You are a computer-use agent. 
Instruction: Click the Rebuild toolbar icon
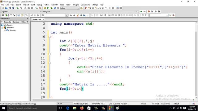tap(55, 8)
